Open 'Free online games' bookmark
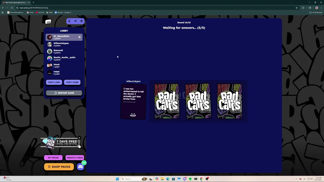This screenshot has height=182, width=324. tap(15, 12)
